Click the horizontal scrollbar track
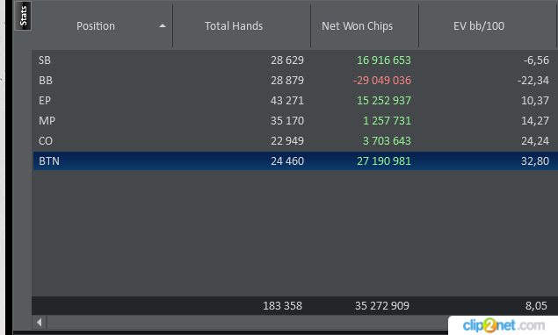558x335 pixels. (247, 323)
